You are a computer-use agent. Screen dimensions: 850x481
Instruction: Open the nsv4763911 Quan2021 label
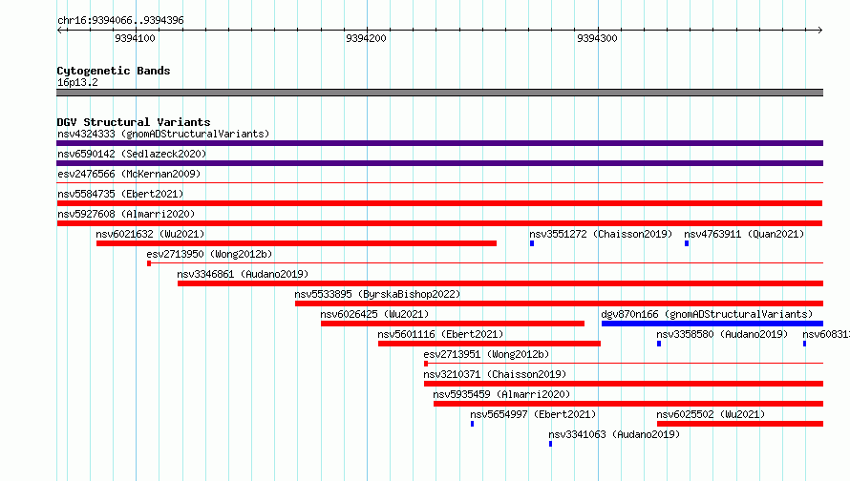[744, 234]
